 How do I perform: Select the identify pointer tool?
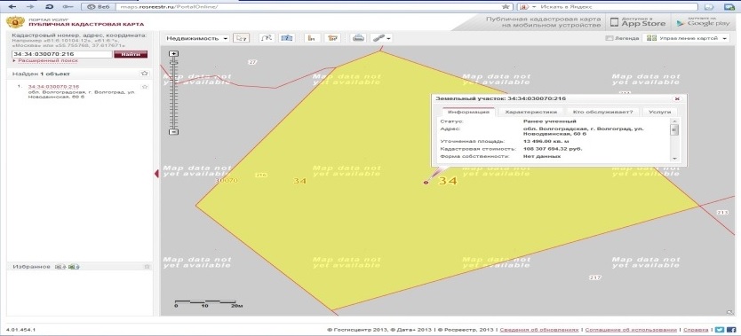[x=242, y=38]
